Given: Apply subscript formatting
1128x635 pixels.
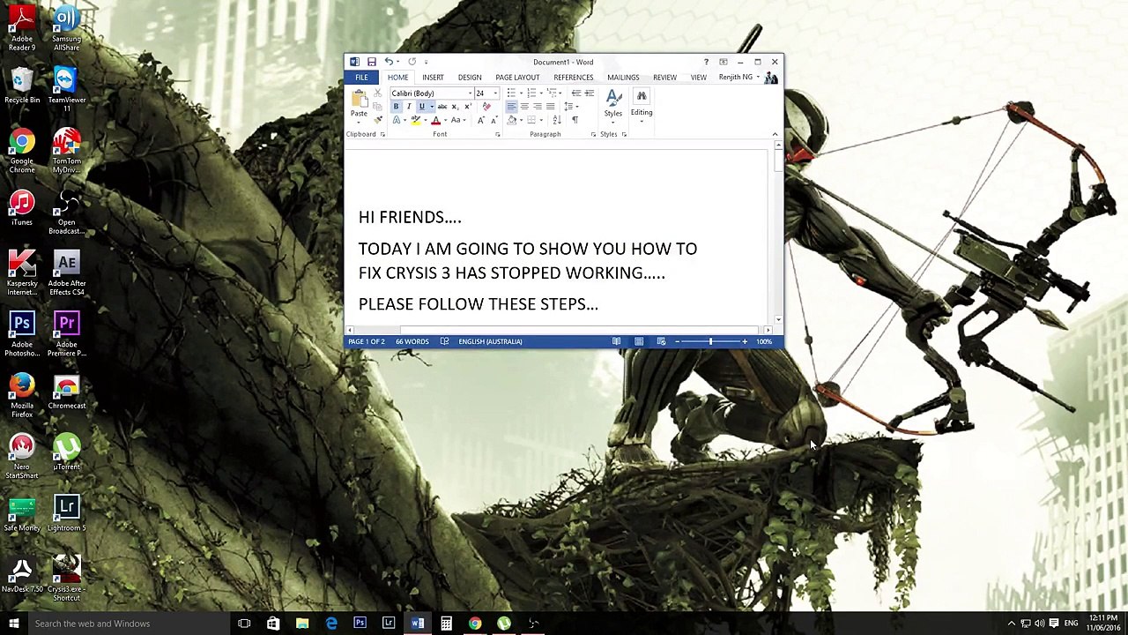Looking at the screenshot, I should click(455, 107).
